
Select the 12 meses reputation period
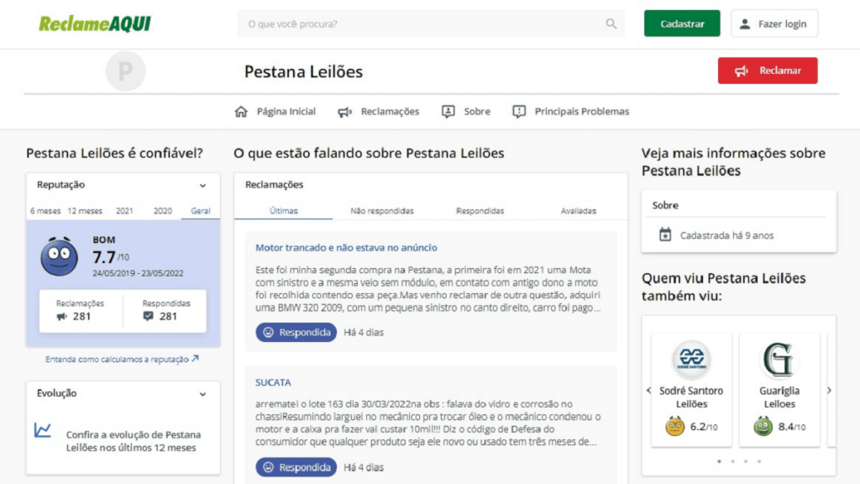[85, 211]
